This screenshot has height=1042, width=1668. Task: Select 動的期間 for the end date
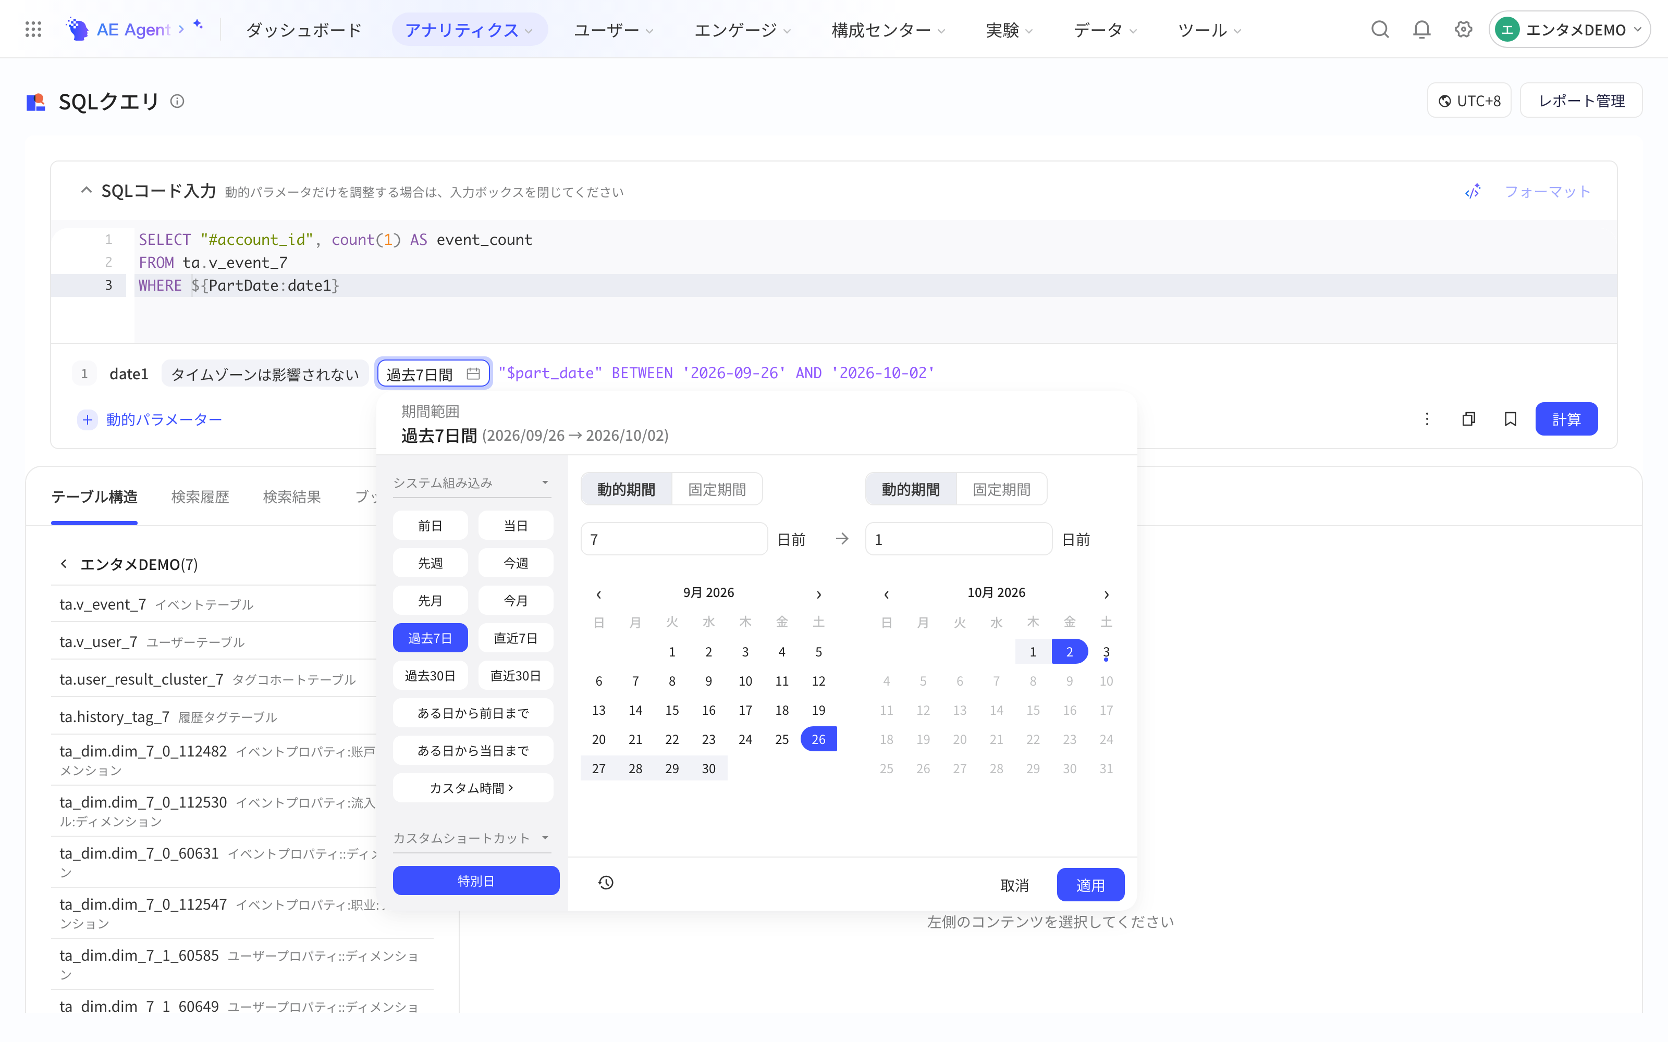[x=911, y=489]
